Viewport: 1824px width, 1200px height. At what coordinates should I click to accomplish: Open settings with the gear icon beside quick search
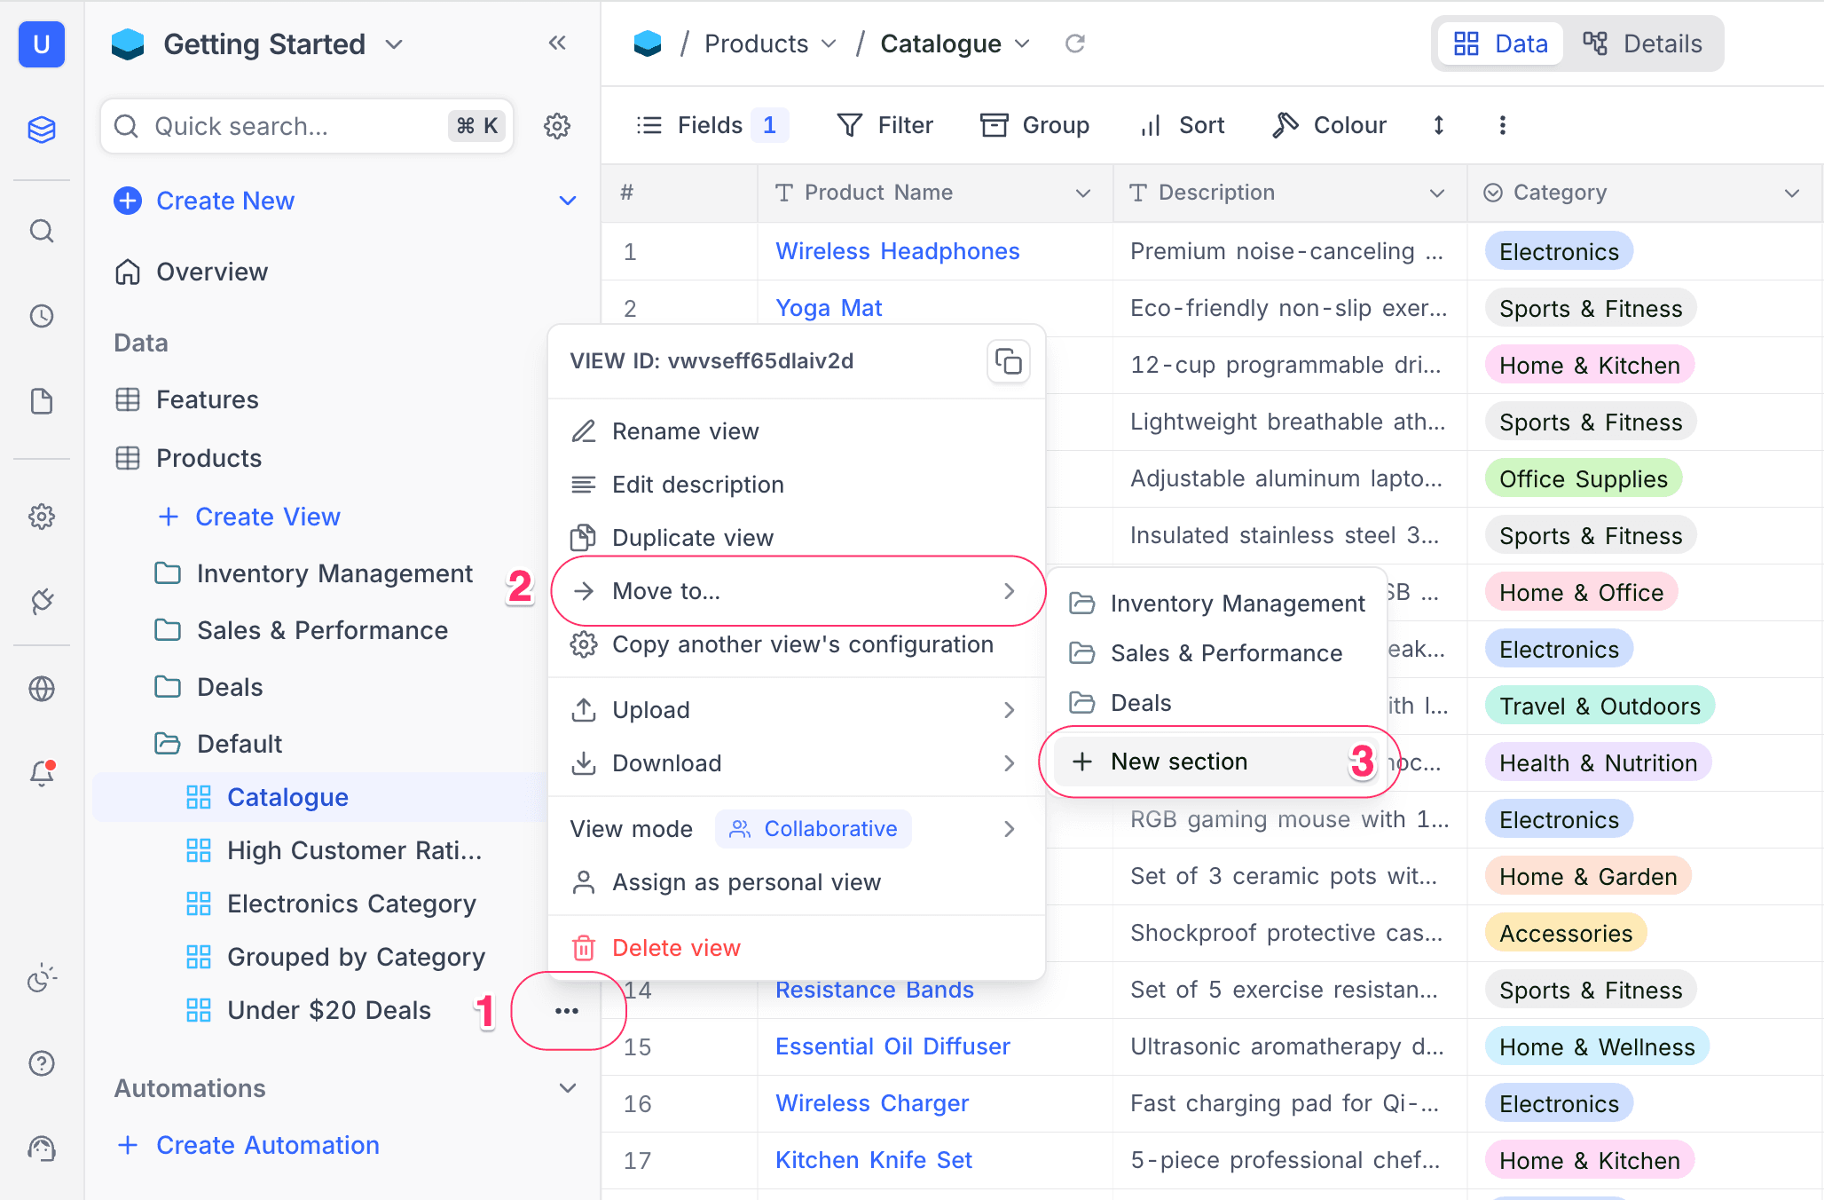557,126
